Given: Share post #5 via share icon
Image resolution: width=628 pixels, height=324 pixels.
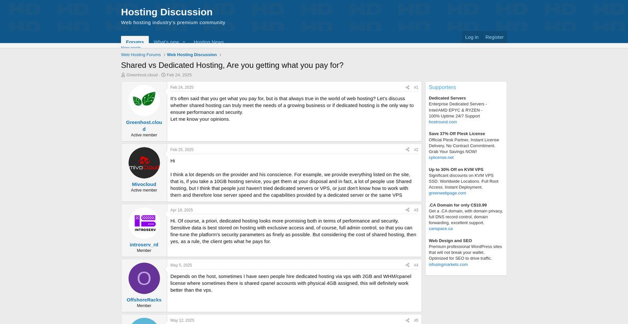Looking at the screenshot, I should (407, 320).
